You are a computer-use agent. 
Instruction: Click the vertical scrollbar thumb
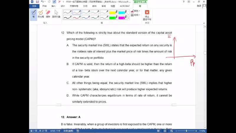tap(205, 53)
